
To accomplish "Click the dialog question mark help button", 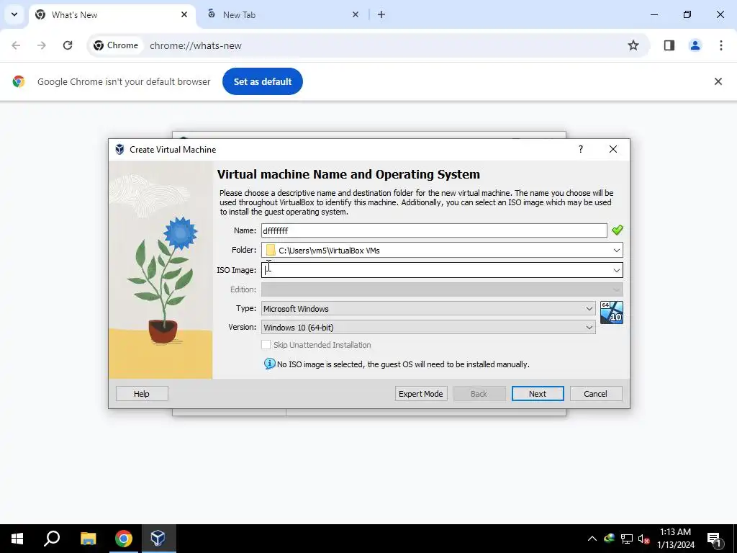I will click(581, 149).
